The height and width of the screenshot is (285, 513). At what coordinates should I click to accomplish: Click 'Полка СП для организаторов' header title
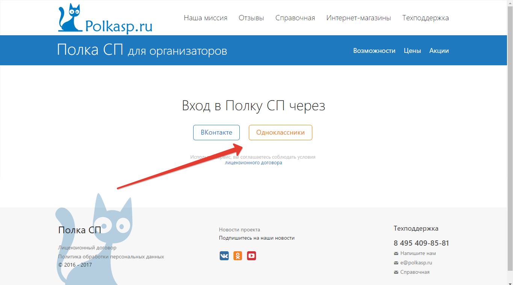[x=142, y=50]
